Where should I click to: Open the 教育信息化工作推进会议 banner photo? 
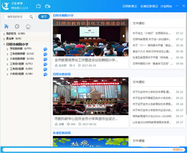coord(91,37)
